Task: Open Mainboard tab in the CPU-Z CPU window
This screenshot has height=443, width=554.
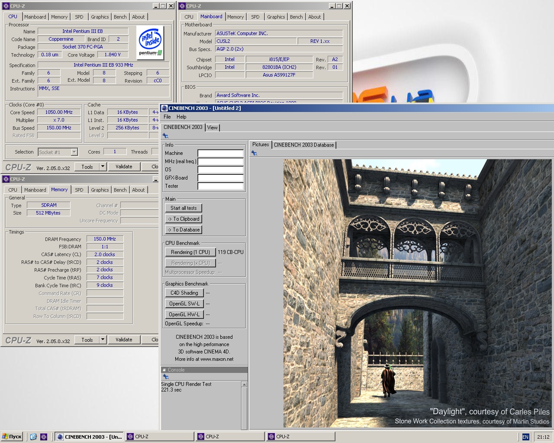Action: tap(35, 17)
